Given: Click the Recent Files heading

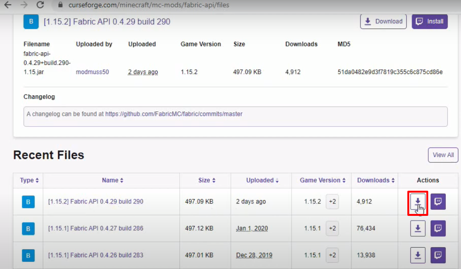Looking at the screenshot, I should [x=48, y=155].
